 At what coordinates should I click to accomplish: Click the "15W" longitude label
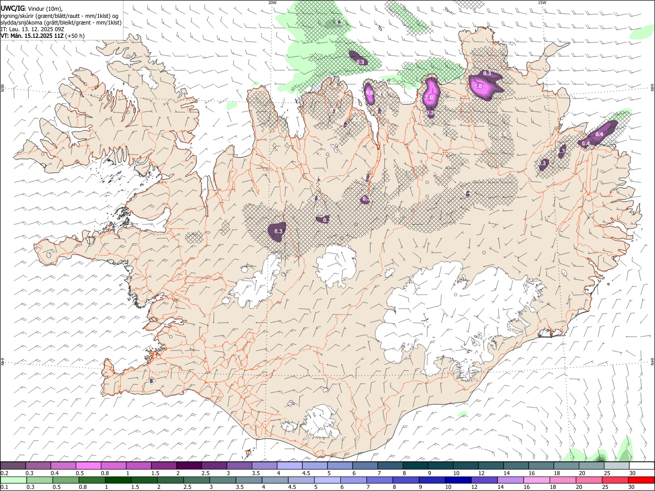click(542, 3)
